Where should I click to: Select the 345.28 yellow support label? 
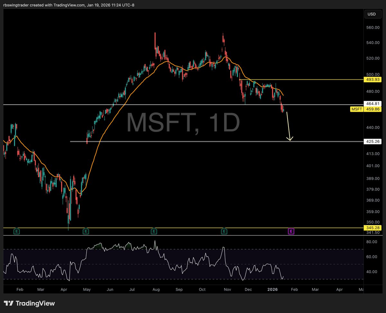click(372, 228)
